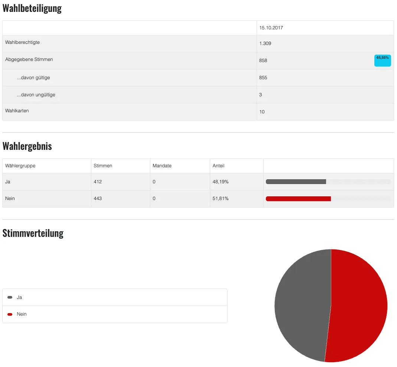397x367 pixels.
Task: Click the Nein votes value 443
Action: tap(98, 199)
